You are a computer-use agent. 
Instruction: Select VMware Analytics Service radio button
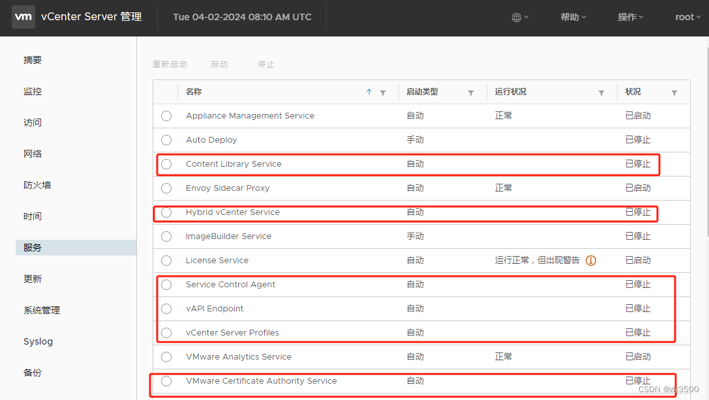pyautogui.click(x=166, y=357)
